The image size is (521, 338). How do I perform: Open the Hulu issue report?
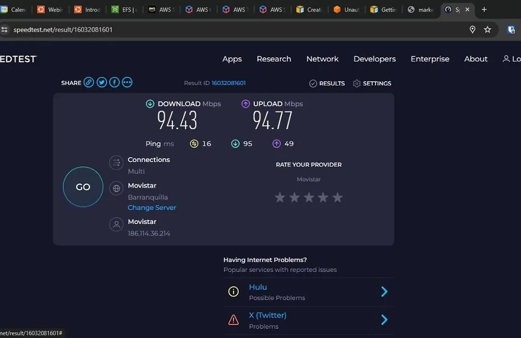[258, 287]
